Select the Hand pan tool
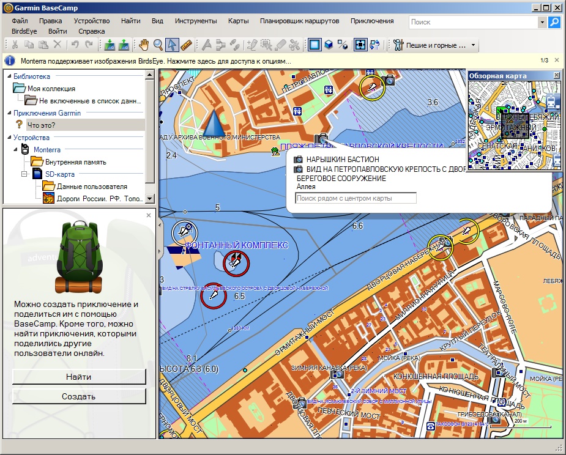 coord(144,45)
